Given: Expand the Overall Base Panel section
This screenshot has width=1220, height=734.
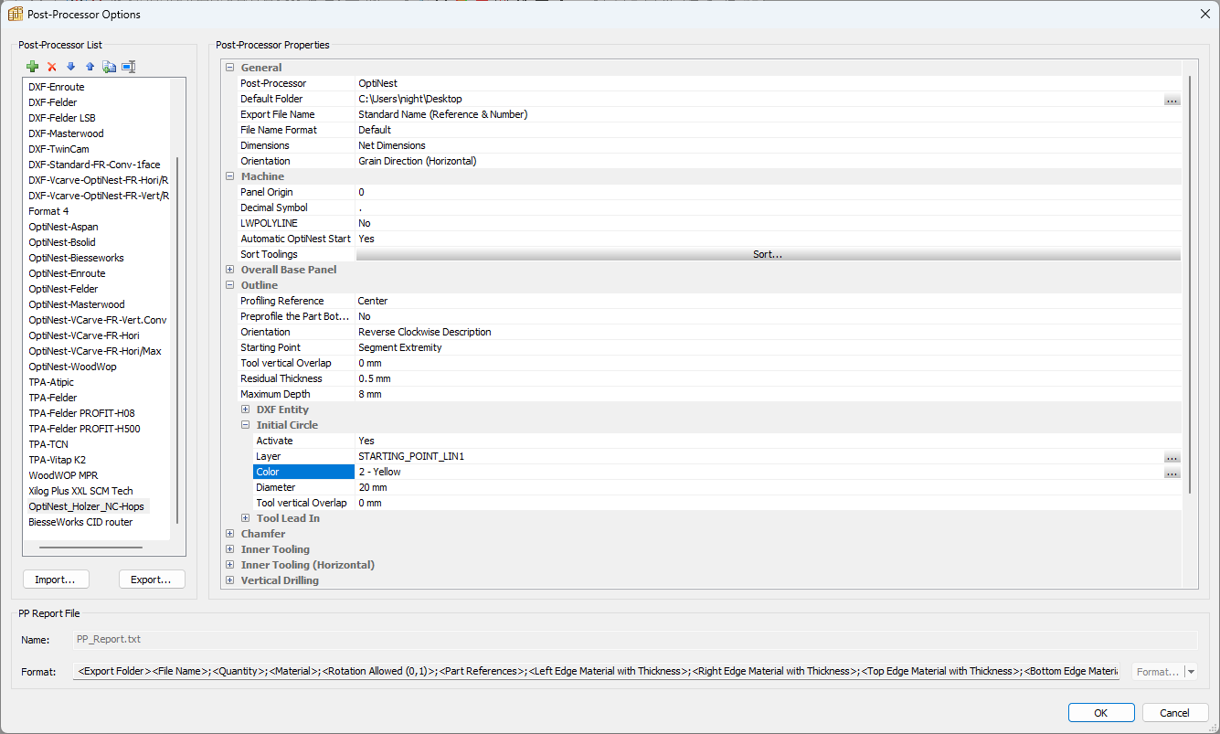Looking at the screenshot, I should click(x=230, y=270).
